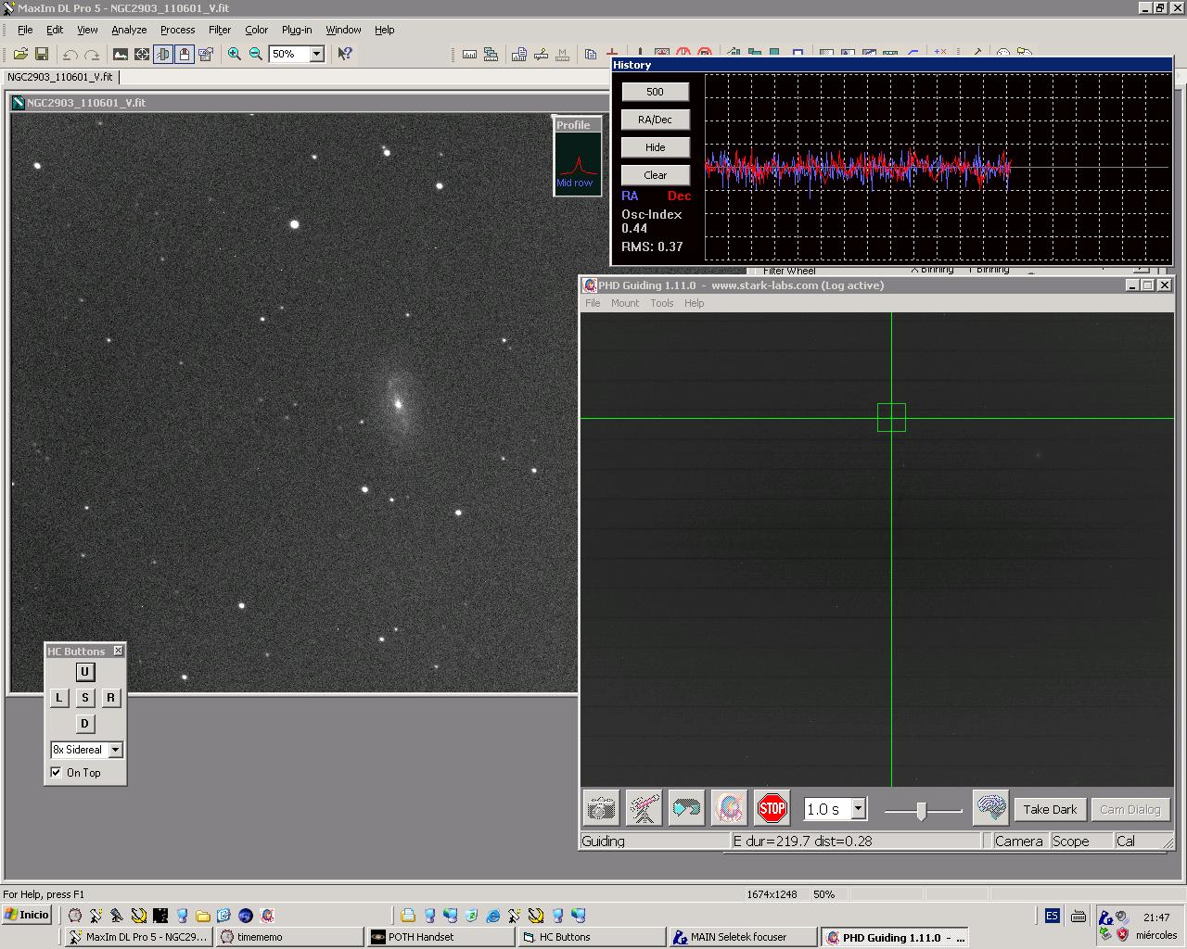The image size is (1187, 949).
Task: Open the Analyze menu
Action: pyautogui.click(x=129, y=30)
